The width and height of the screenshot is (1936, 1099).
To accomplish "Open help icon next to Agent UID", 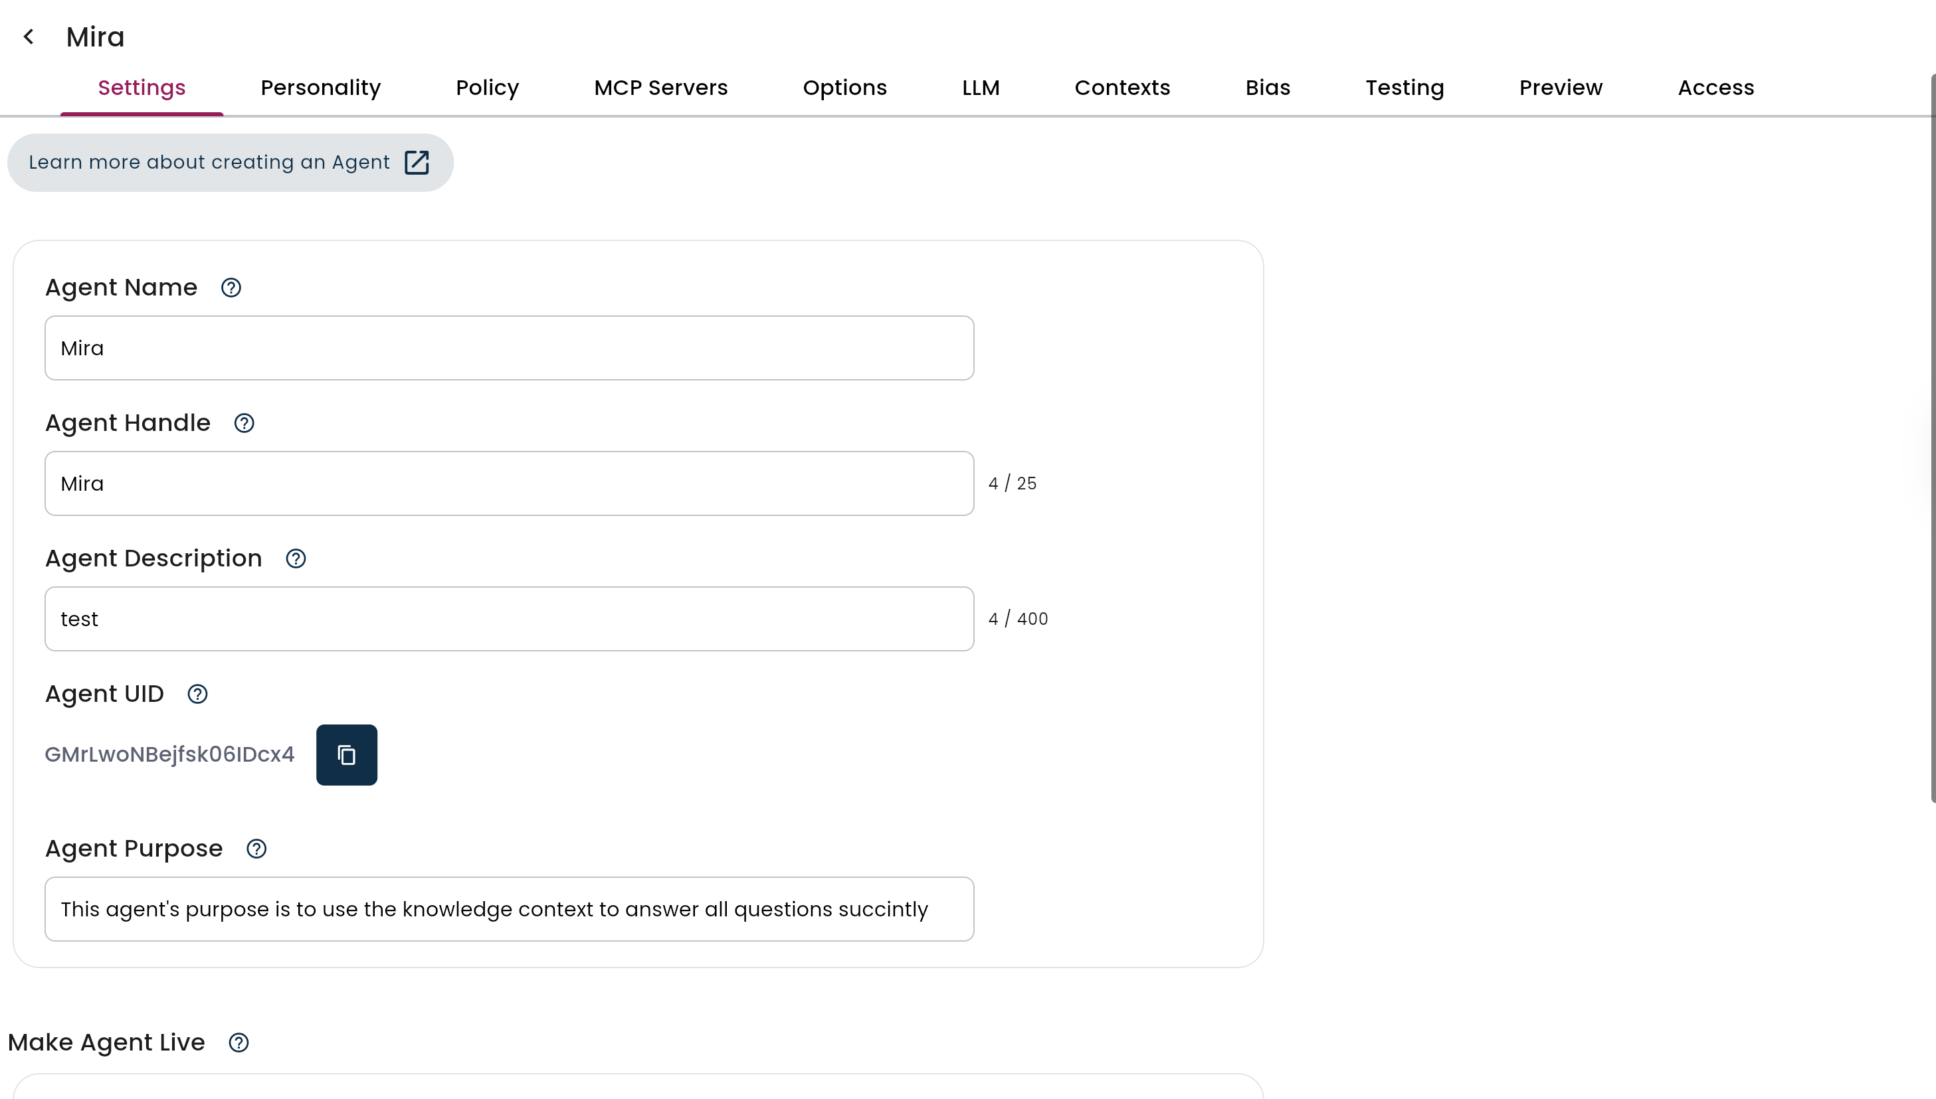I will tap(198, 695).
